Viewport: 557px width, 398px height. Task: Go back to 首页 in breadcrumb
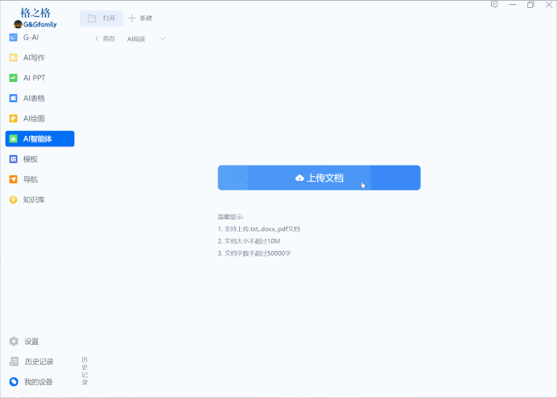[x=105, y=39]
